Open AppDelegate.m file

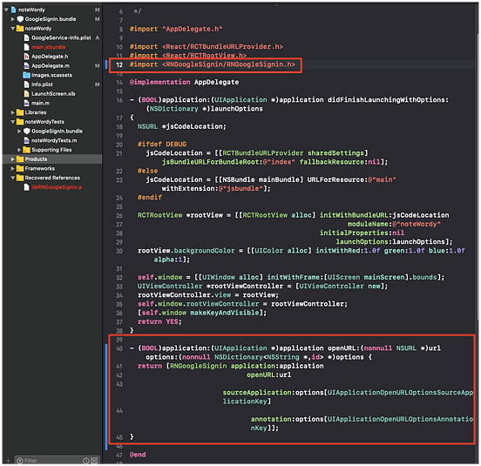(x=51, y=66)
